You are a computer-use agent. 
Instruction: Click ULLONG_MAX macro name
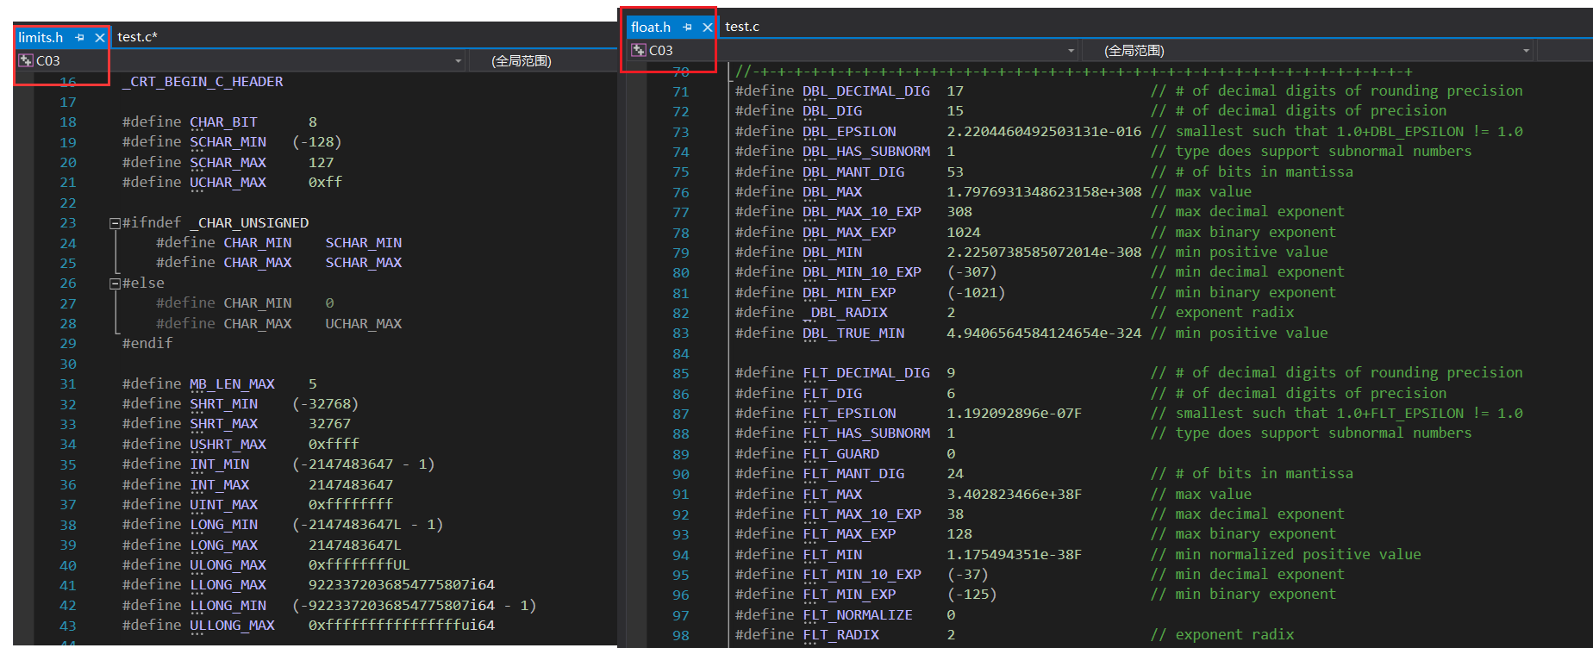(232, 626)
